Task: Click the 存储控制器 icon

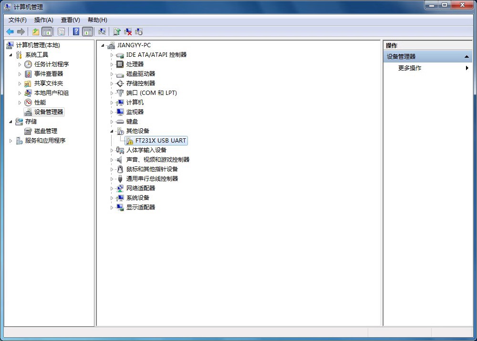Action: (x=120, y=83)
